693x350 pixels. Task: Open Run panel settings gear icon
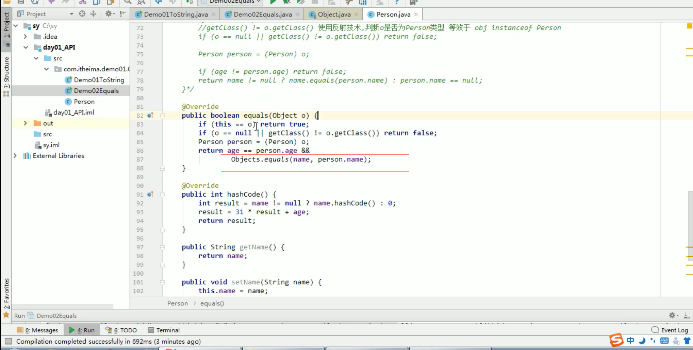point(672,315)
